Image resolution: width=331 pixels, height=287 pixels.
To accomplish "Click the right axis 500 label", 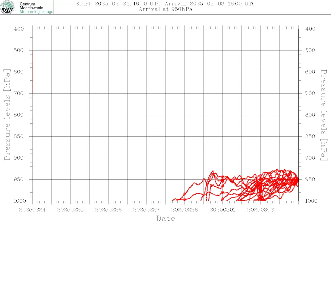I will click(310, 50).
